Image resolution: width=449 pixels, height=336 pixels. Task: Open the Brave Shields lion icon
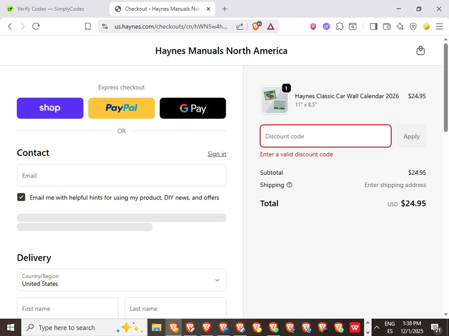pos(256,26)
